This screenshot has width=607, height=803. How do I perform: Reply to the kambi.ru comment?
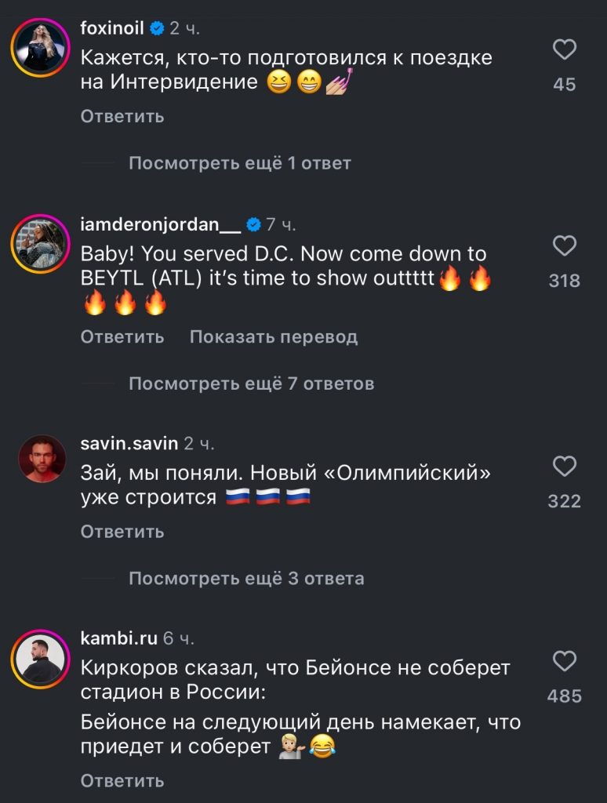click(x=122, y=780)
